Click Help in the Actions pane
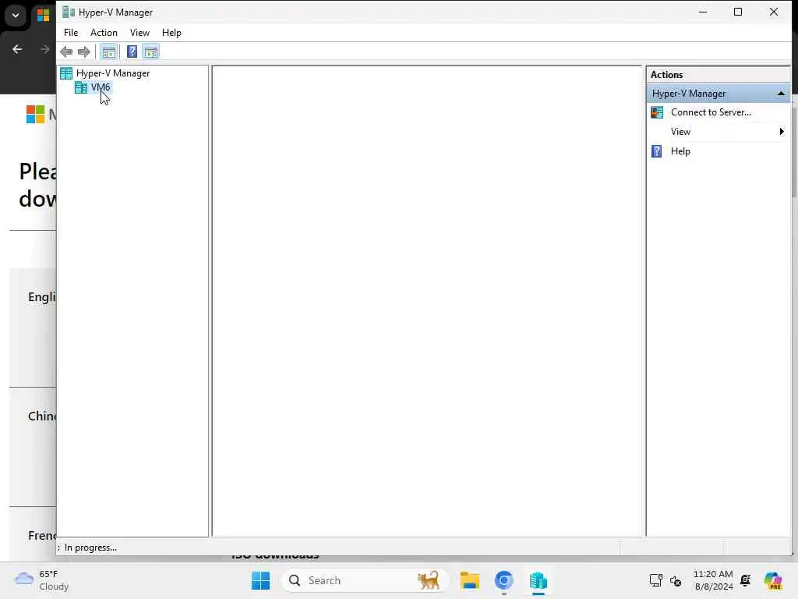This screenshot has height=599, width=798. point(680,151)
